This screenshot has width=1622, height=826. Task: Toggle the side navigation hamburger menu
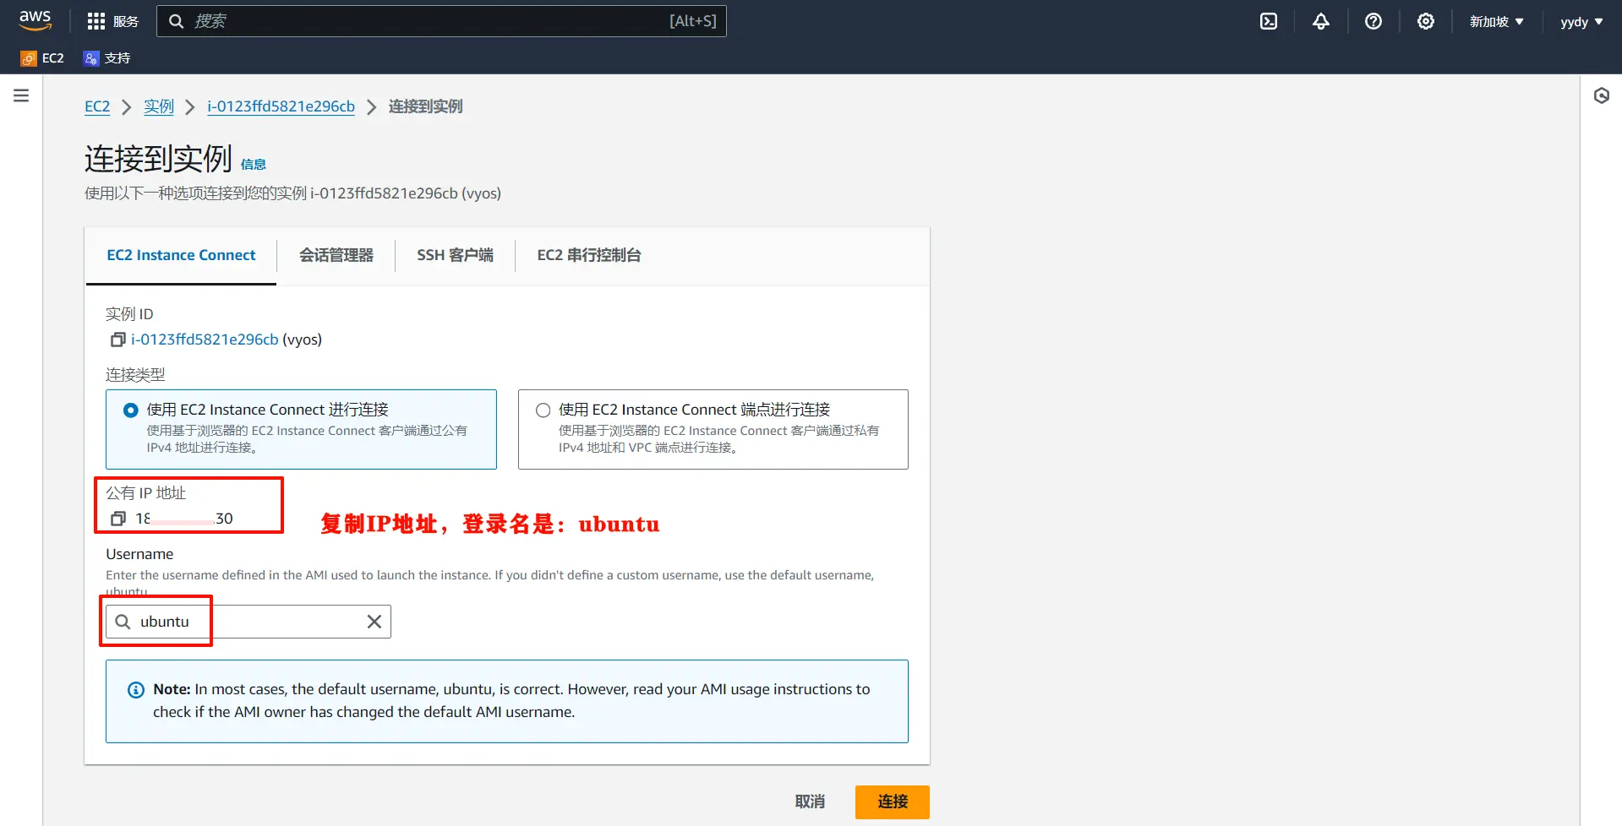pos(21,95)
